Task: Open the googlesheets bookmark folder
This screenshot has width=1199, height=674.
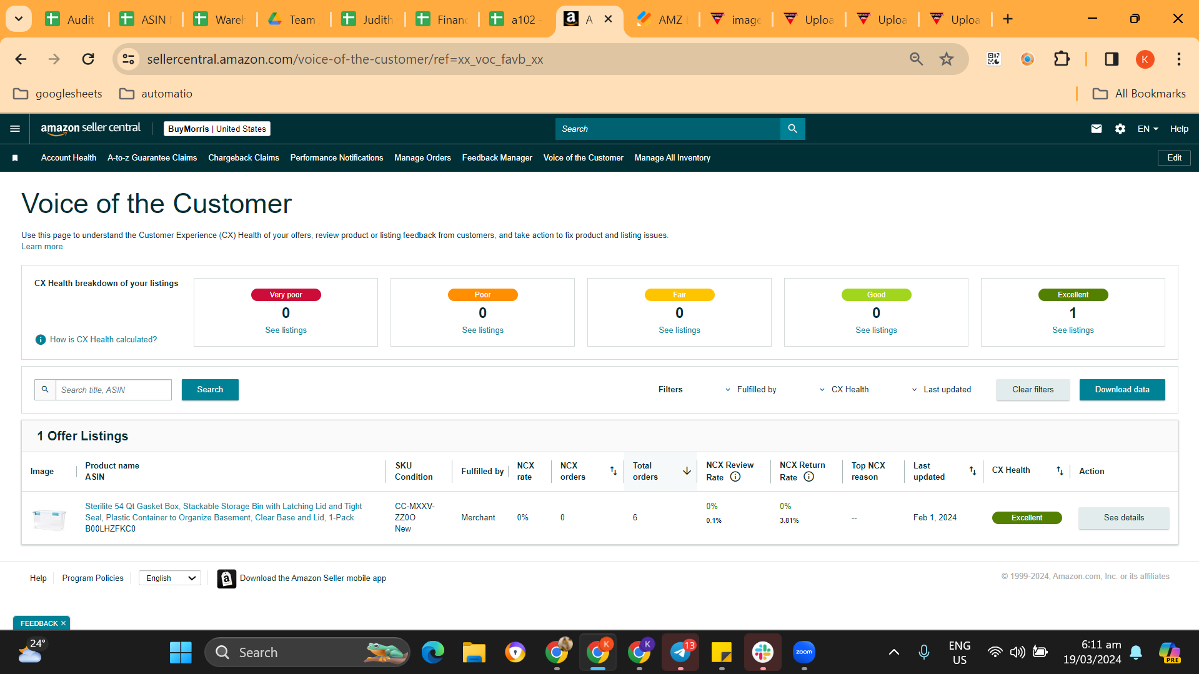Action: coord(57,94)
